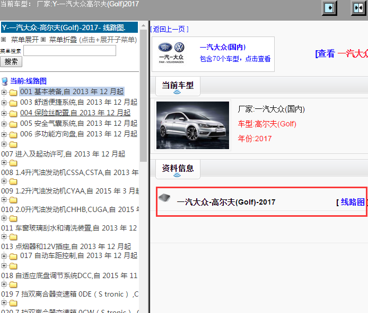
Task: Open 003 舒适便捷系统 entry
Action: point(78,102)
